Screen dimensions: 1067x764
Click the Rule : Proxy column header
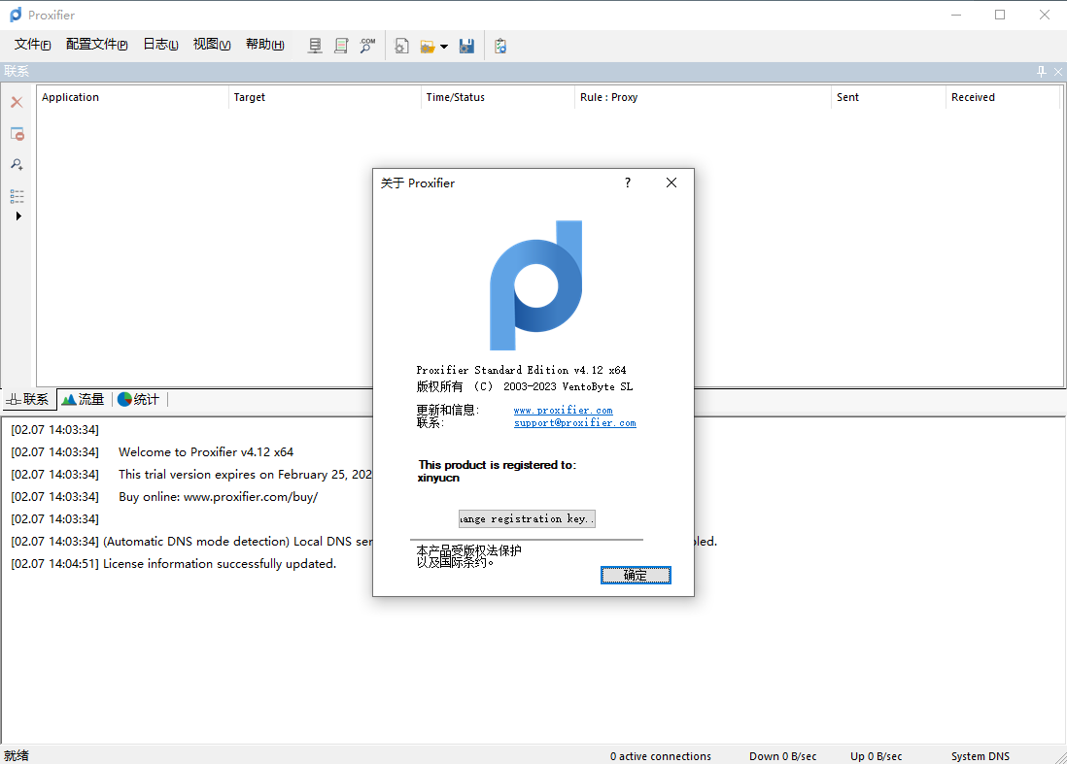coord(703,97)
